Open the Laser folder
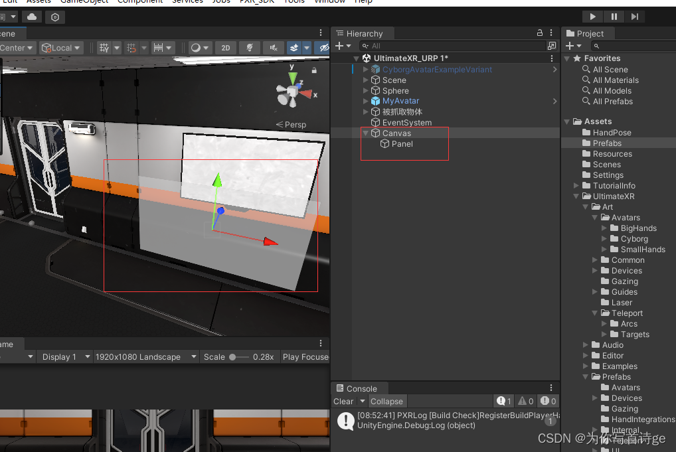The width and height of the screenshot is (676, 452). 622,303
